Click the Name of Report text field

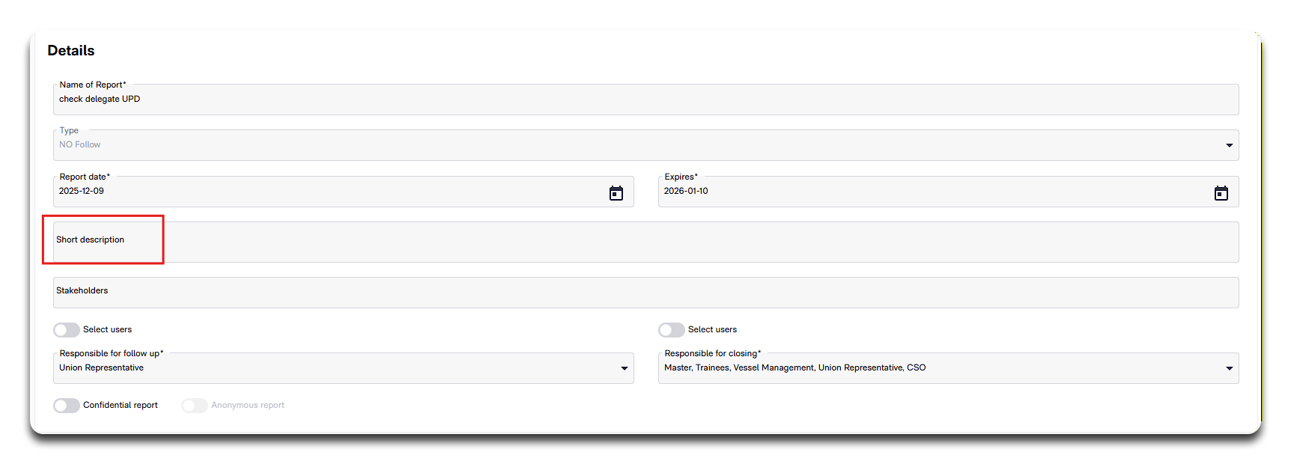(x=644, y=100)
